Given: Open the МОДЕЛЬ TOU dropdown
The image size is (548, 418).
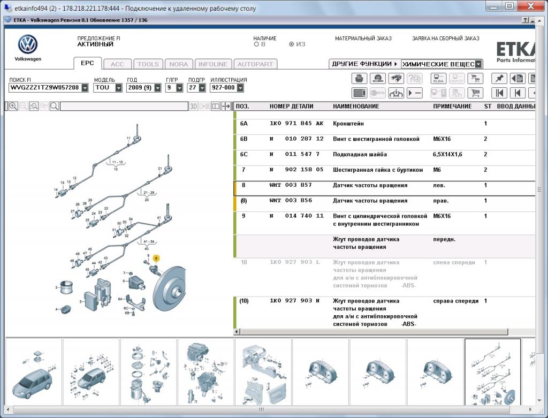Looking at the screenshot, I should 118,88.
